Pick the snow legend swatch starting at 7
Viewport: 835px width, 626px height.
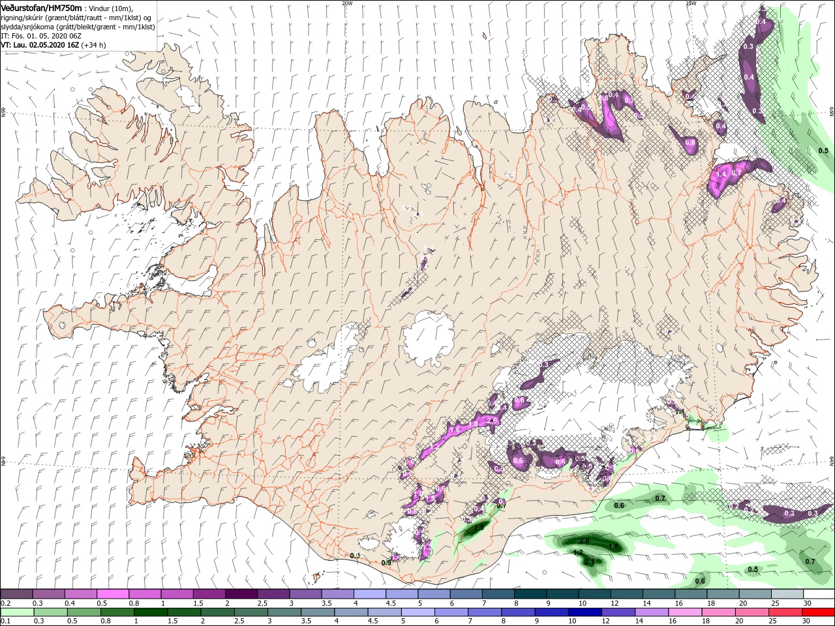498,593
